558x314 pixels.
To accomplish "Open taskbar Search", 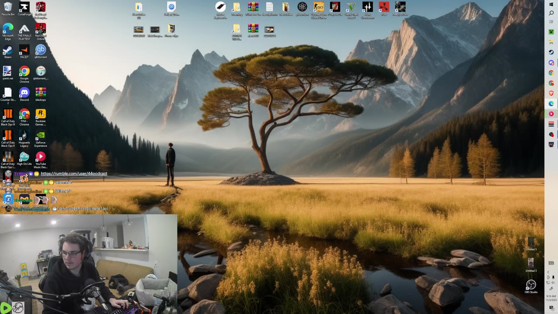I will click(x=551, y=14).
